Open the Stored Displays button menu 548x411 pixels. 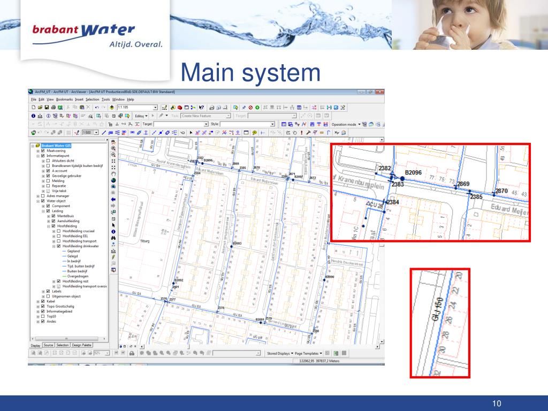point(280,353)
